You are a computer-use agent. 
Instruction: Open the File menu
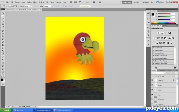pyautogui.click(x=7, y=2)
